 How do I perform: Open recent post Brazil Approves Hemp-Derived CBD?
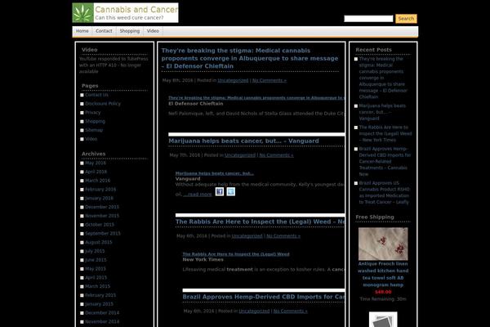385,162
